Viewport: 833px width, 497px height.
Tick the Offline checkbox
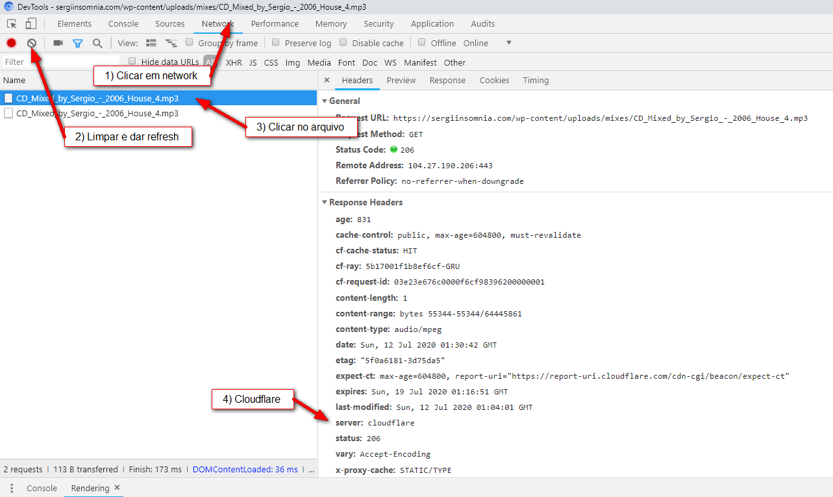coord(422,42)
